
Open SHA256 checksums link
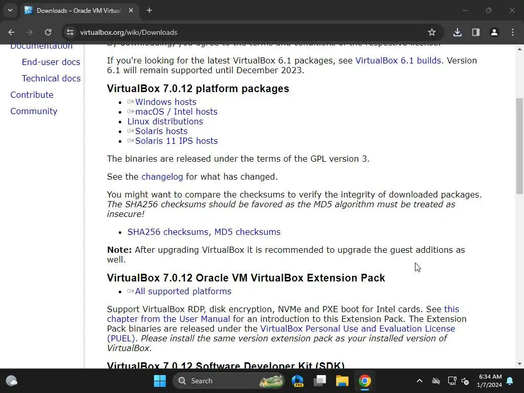click(169, 232)
